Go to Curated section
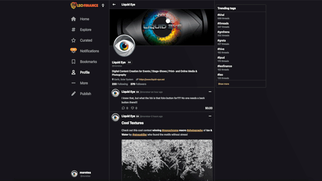 [x=86, y=40]
